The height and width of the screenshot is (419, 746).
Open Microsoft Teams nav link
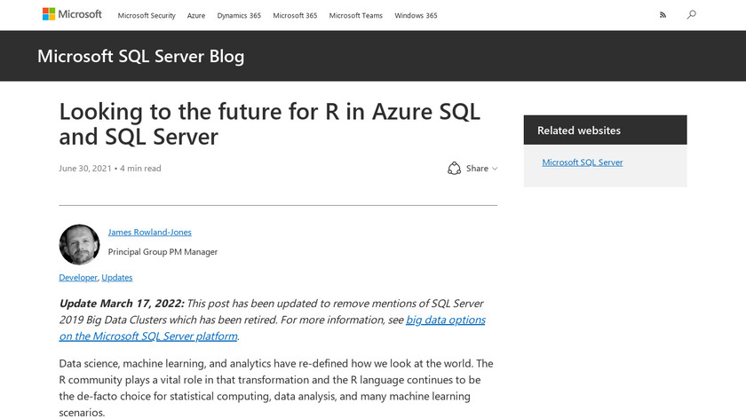[x=355, y=15]
